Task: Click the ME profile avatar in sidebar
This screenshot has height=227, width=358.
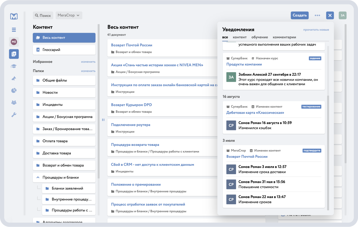Action: [x=14, y=42]
